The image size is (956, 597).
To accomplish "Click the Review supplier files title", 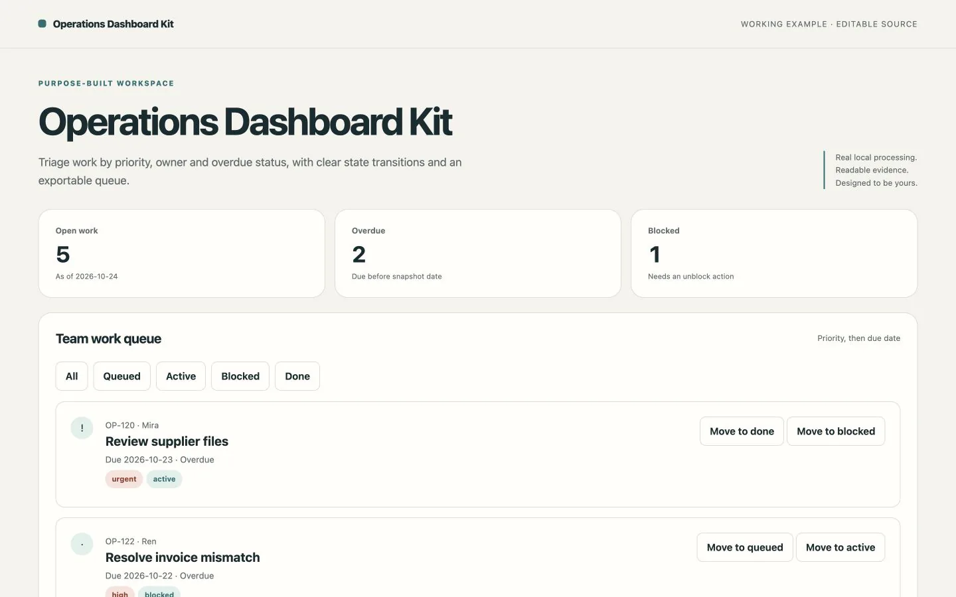I will tap(167, 442).
